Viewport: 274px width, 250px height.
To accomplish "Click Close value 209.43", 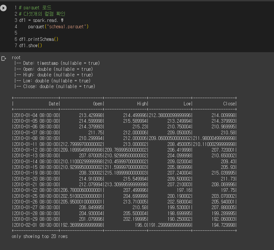I will pos(228,162).
